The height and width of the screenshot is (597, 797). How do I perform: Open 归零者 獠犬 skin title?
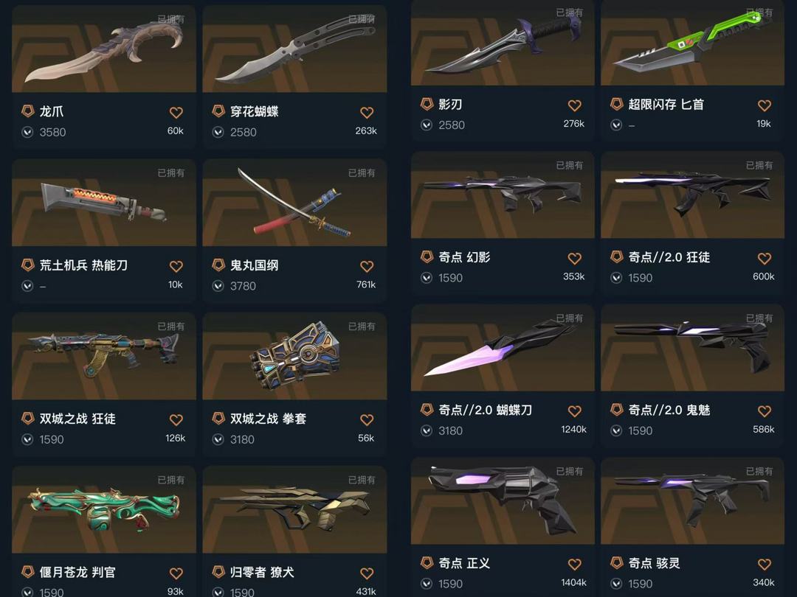pyautogui.click(x=262, y=572)
